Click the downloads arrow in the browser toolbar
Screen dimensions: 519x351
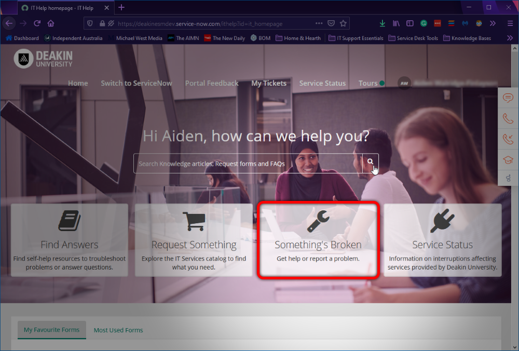(x=383, y=23)
